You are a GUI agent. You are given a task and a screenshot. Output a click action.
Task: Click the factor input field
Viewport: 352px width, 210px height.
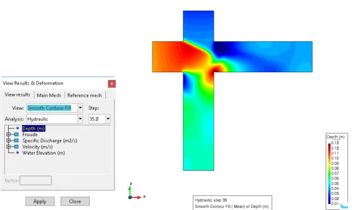(x=36, y=180)
